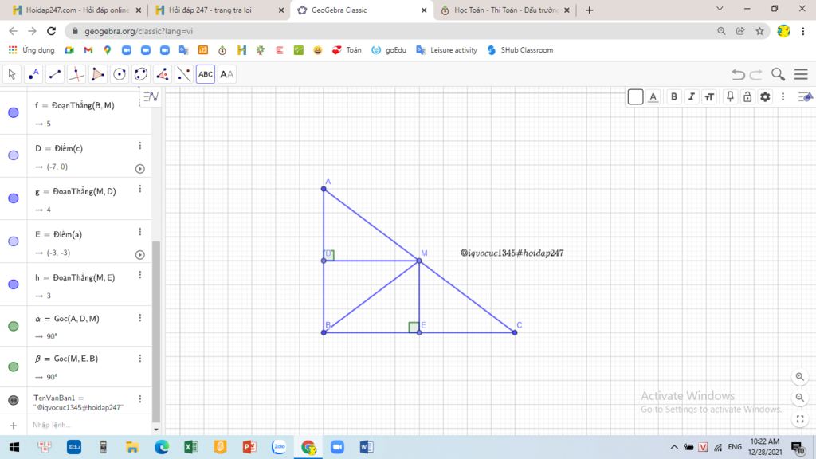816x459 pixels.
Task: Click the Nhập lệnh input field
Action: click(88, 426)
